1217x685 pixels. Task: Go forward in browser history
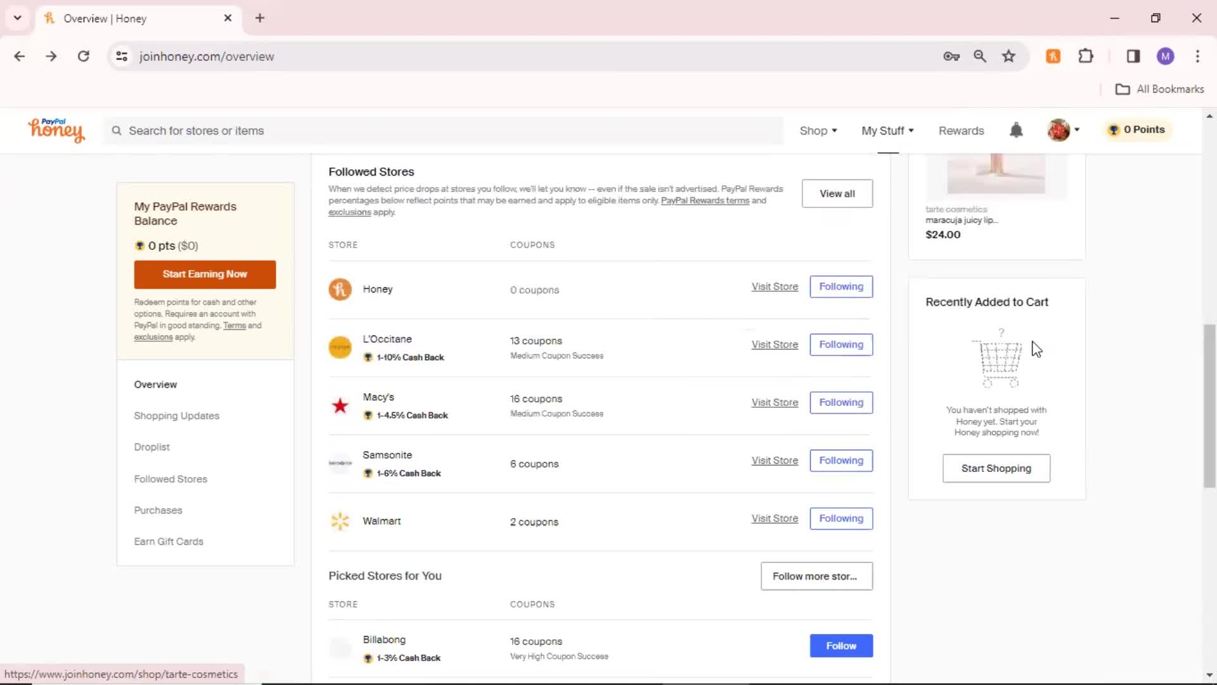(51, 56)
